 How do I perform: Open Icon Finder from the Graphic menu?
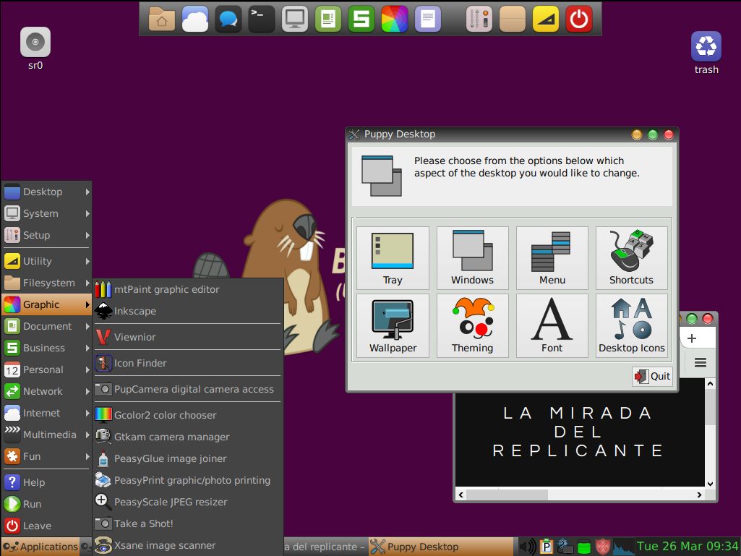188,363
